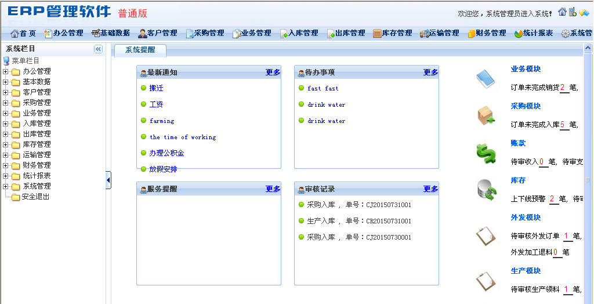Viewport: 594px width, 304px height.
Task: Click 更多 in the 最新通知 panel
Action: (x=273, y=73)
